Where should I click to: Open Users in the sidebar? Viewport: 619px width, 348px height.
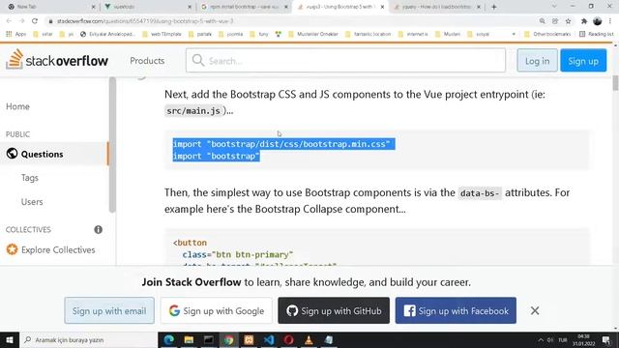32,202
